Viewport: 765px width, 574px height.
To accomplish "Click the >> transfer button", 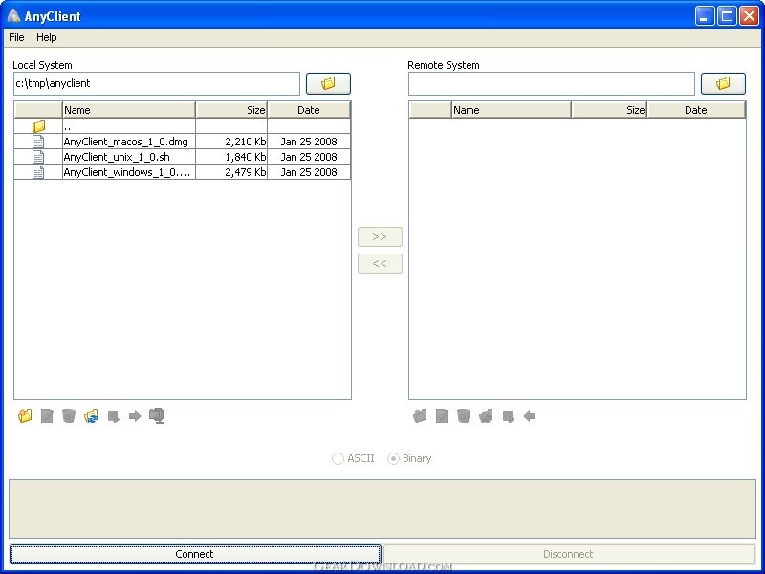I will click(x=380, y=236).
